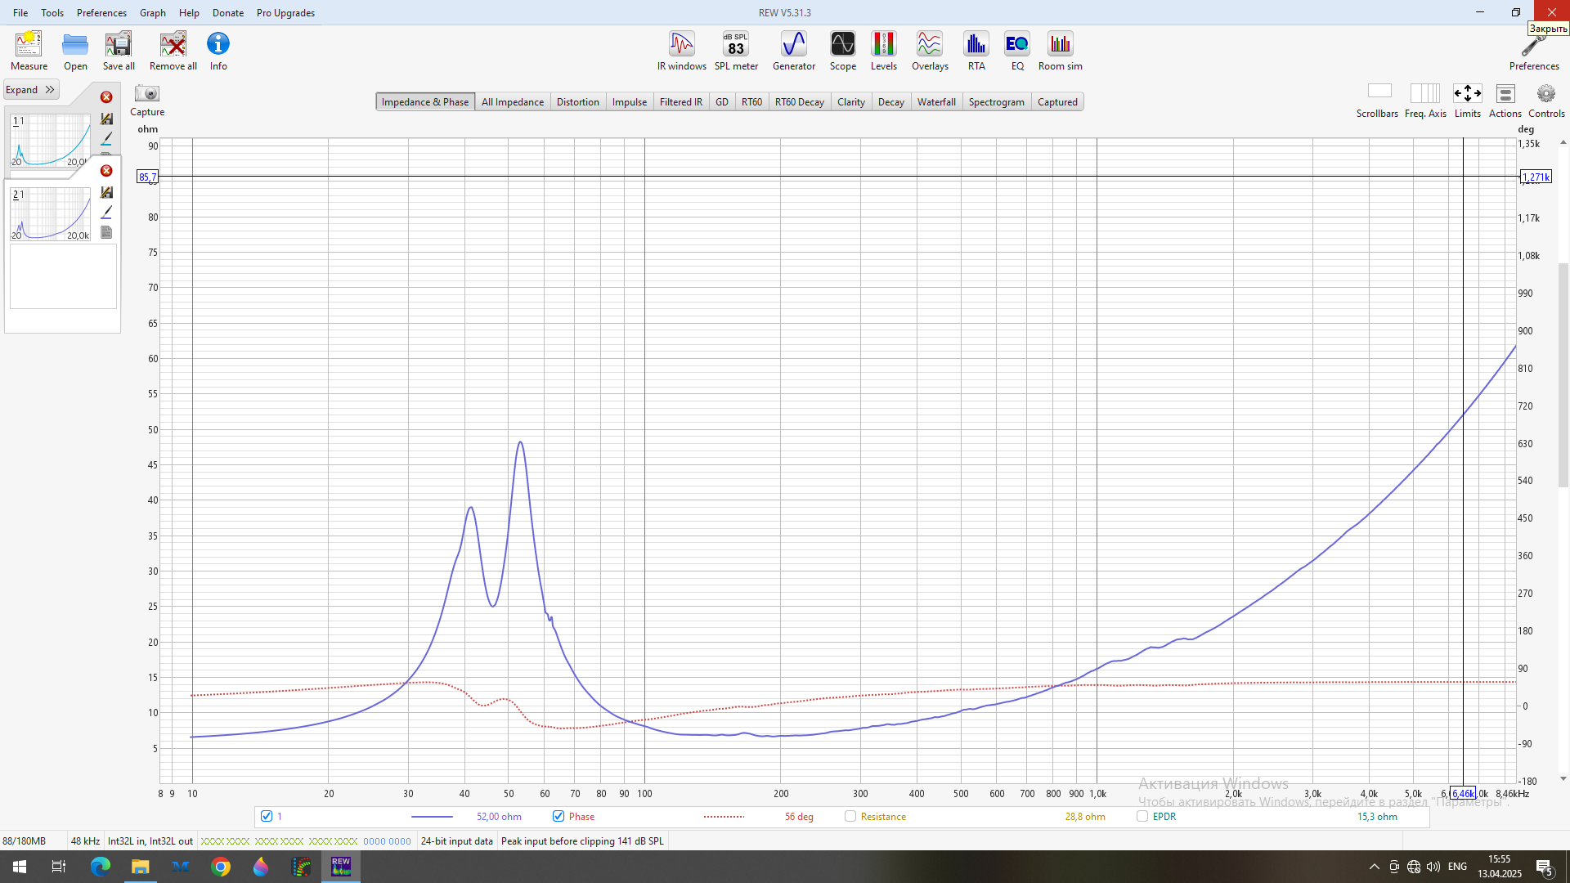
Task: Switch to RT60 Decay tab
Action: click(800, 102)
